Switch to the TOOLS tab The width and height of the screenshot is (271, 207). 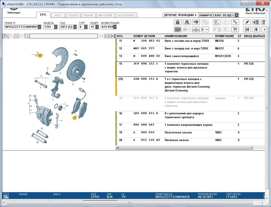point(73,15)
